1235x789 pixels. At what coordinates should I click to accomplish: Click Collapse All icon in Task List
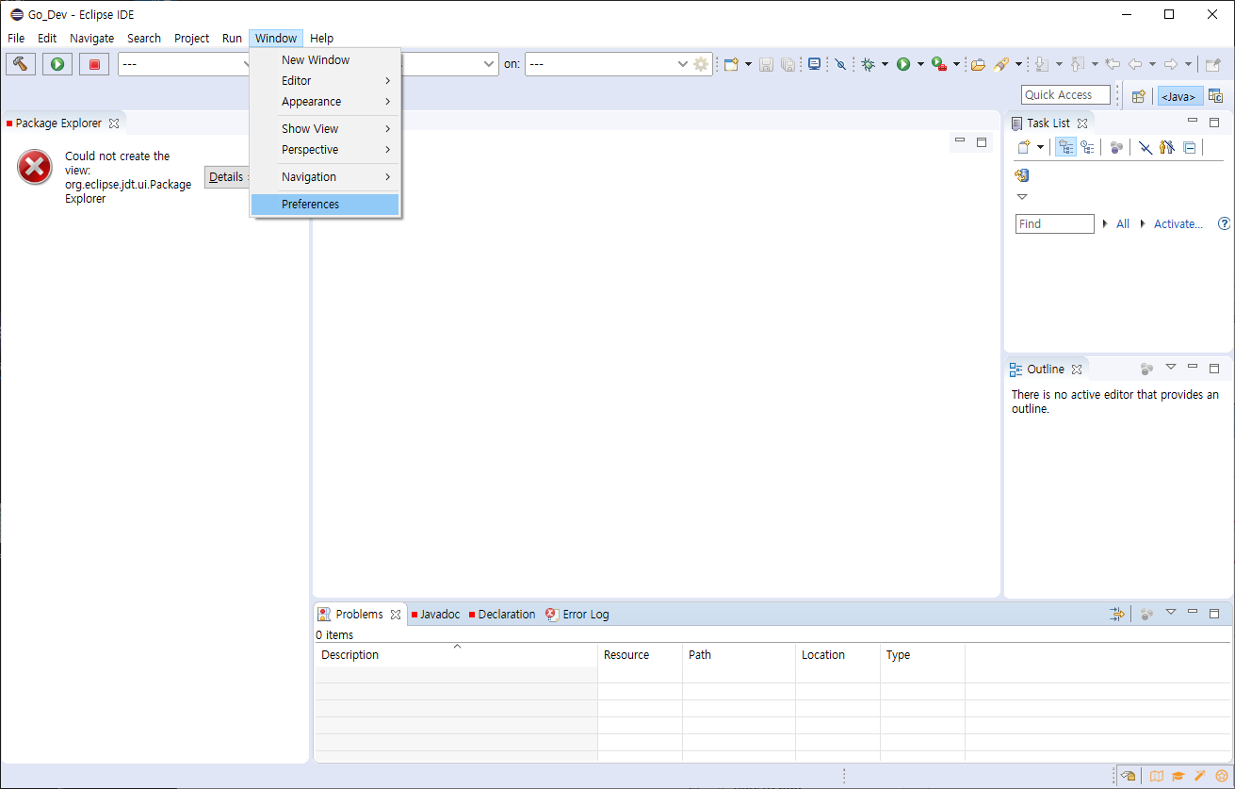pos(1190,147)
